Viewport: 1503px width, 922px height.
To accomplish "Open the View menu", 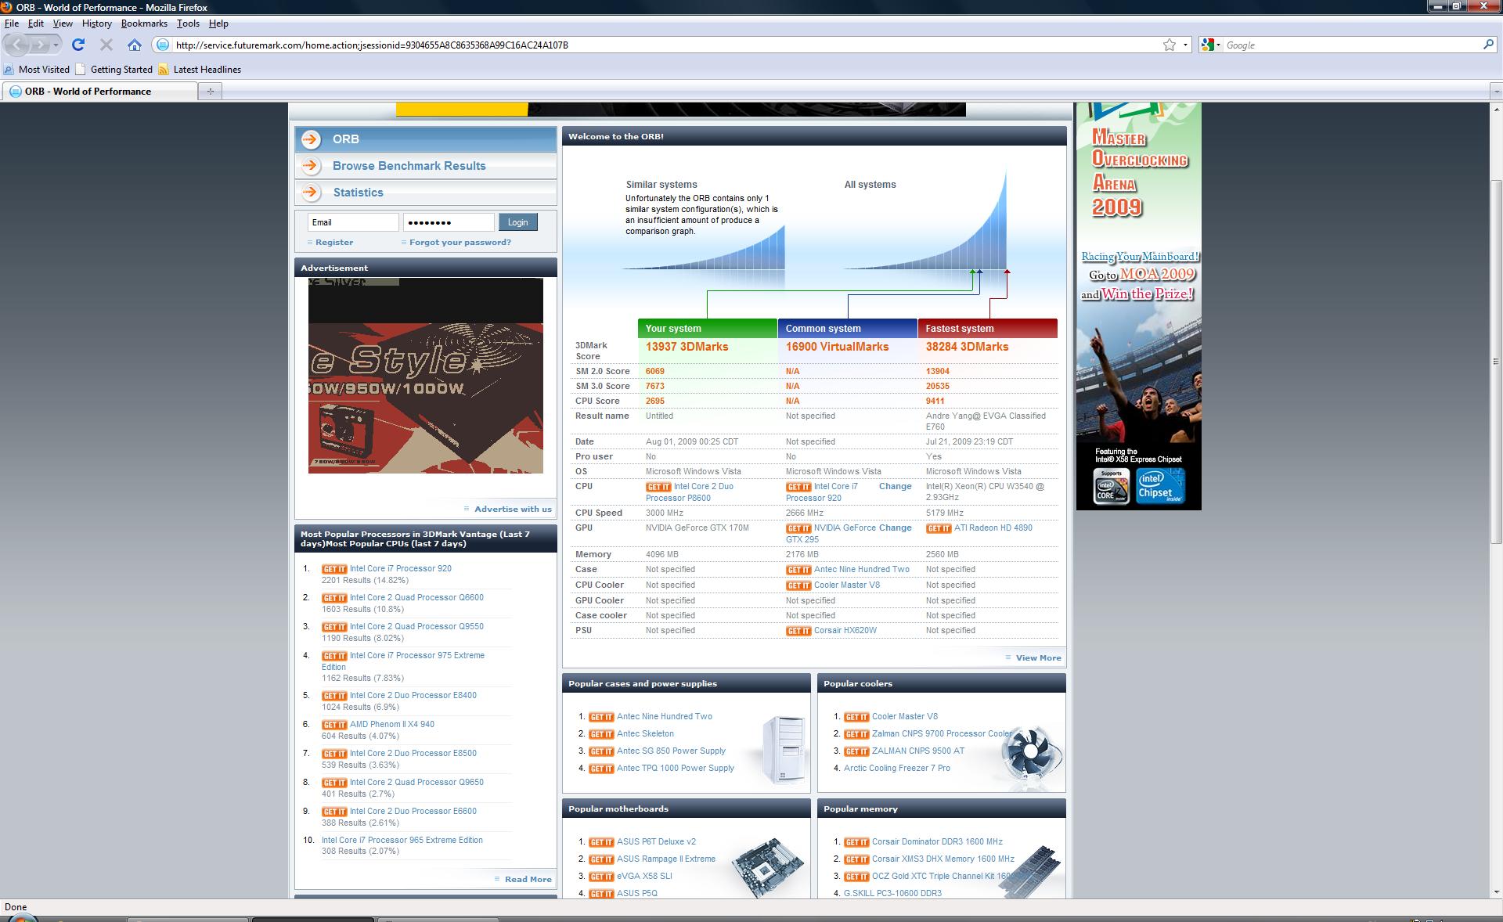I will 63,23.
